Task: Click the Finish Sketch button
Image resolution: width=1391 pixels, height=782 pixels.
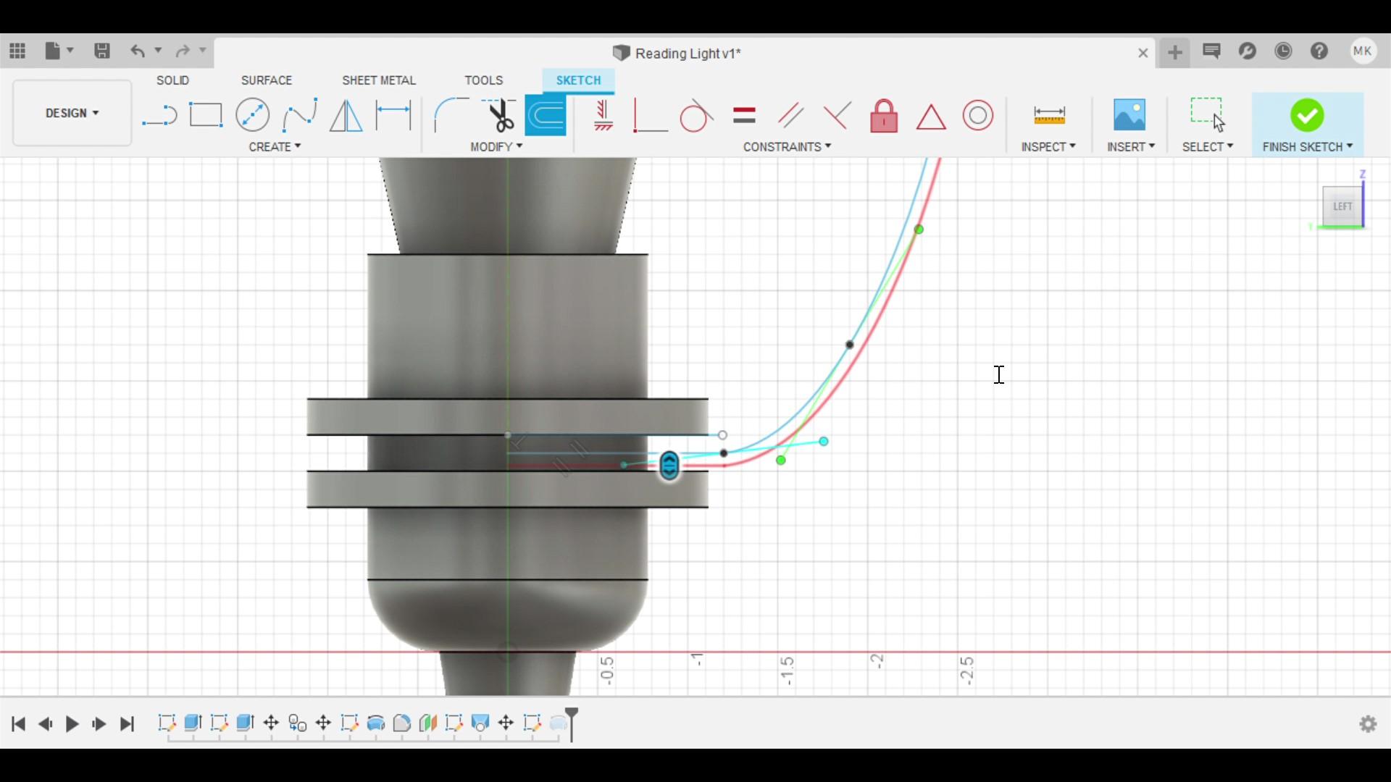Action: click(x=1306, y=116)
